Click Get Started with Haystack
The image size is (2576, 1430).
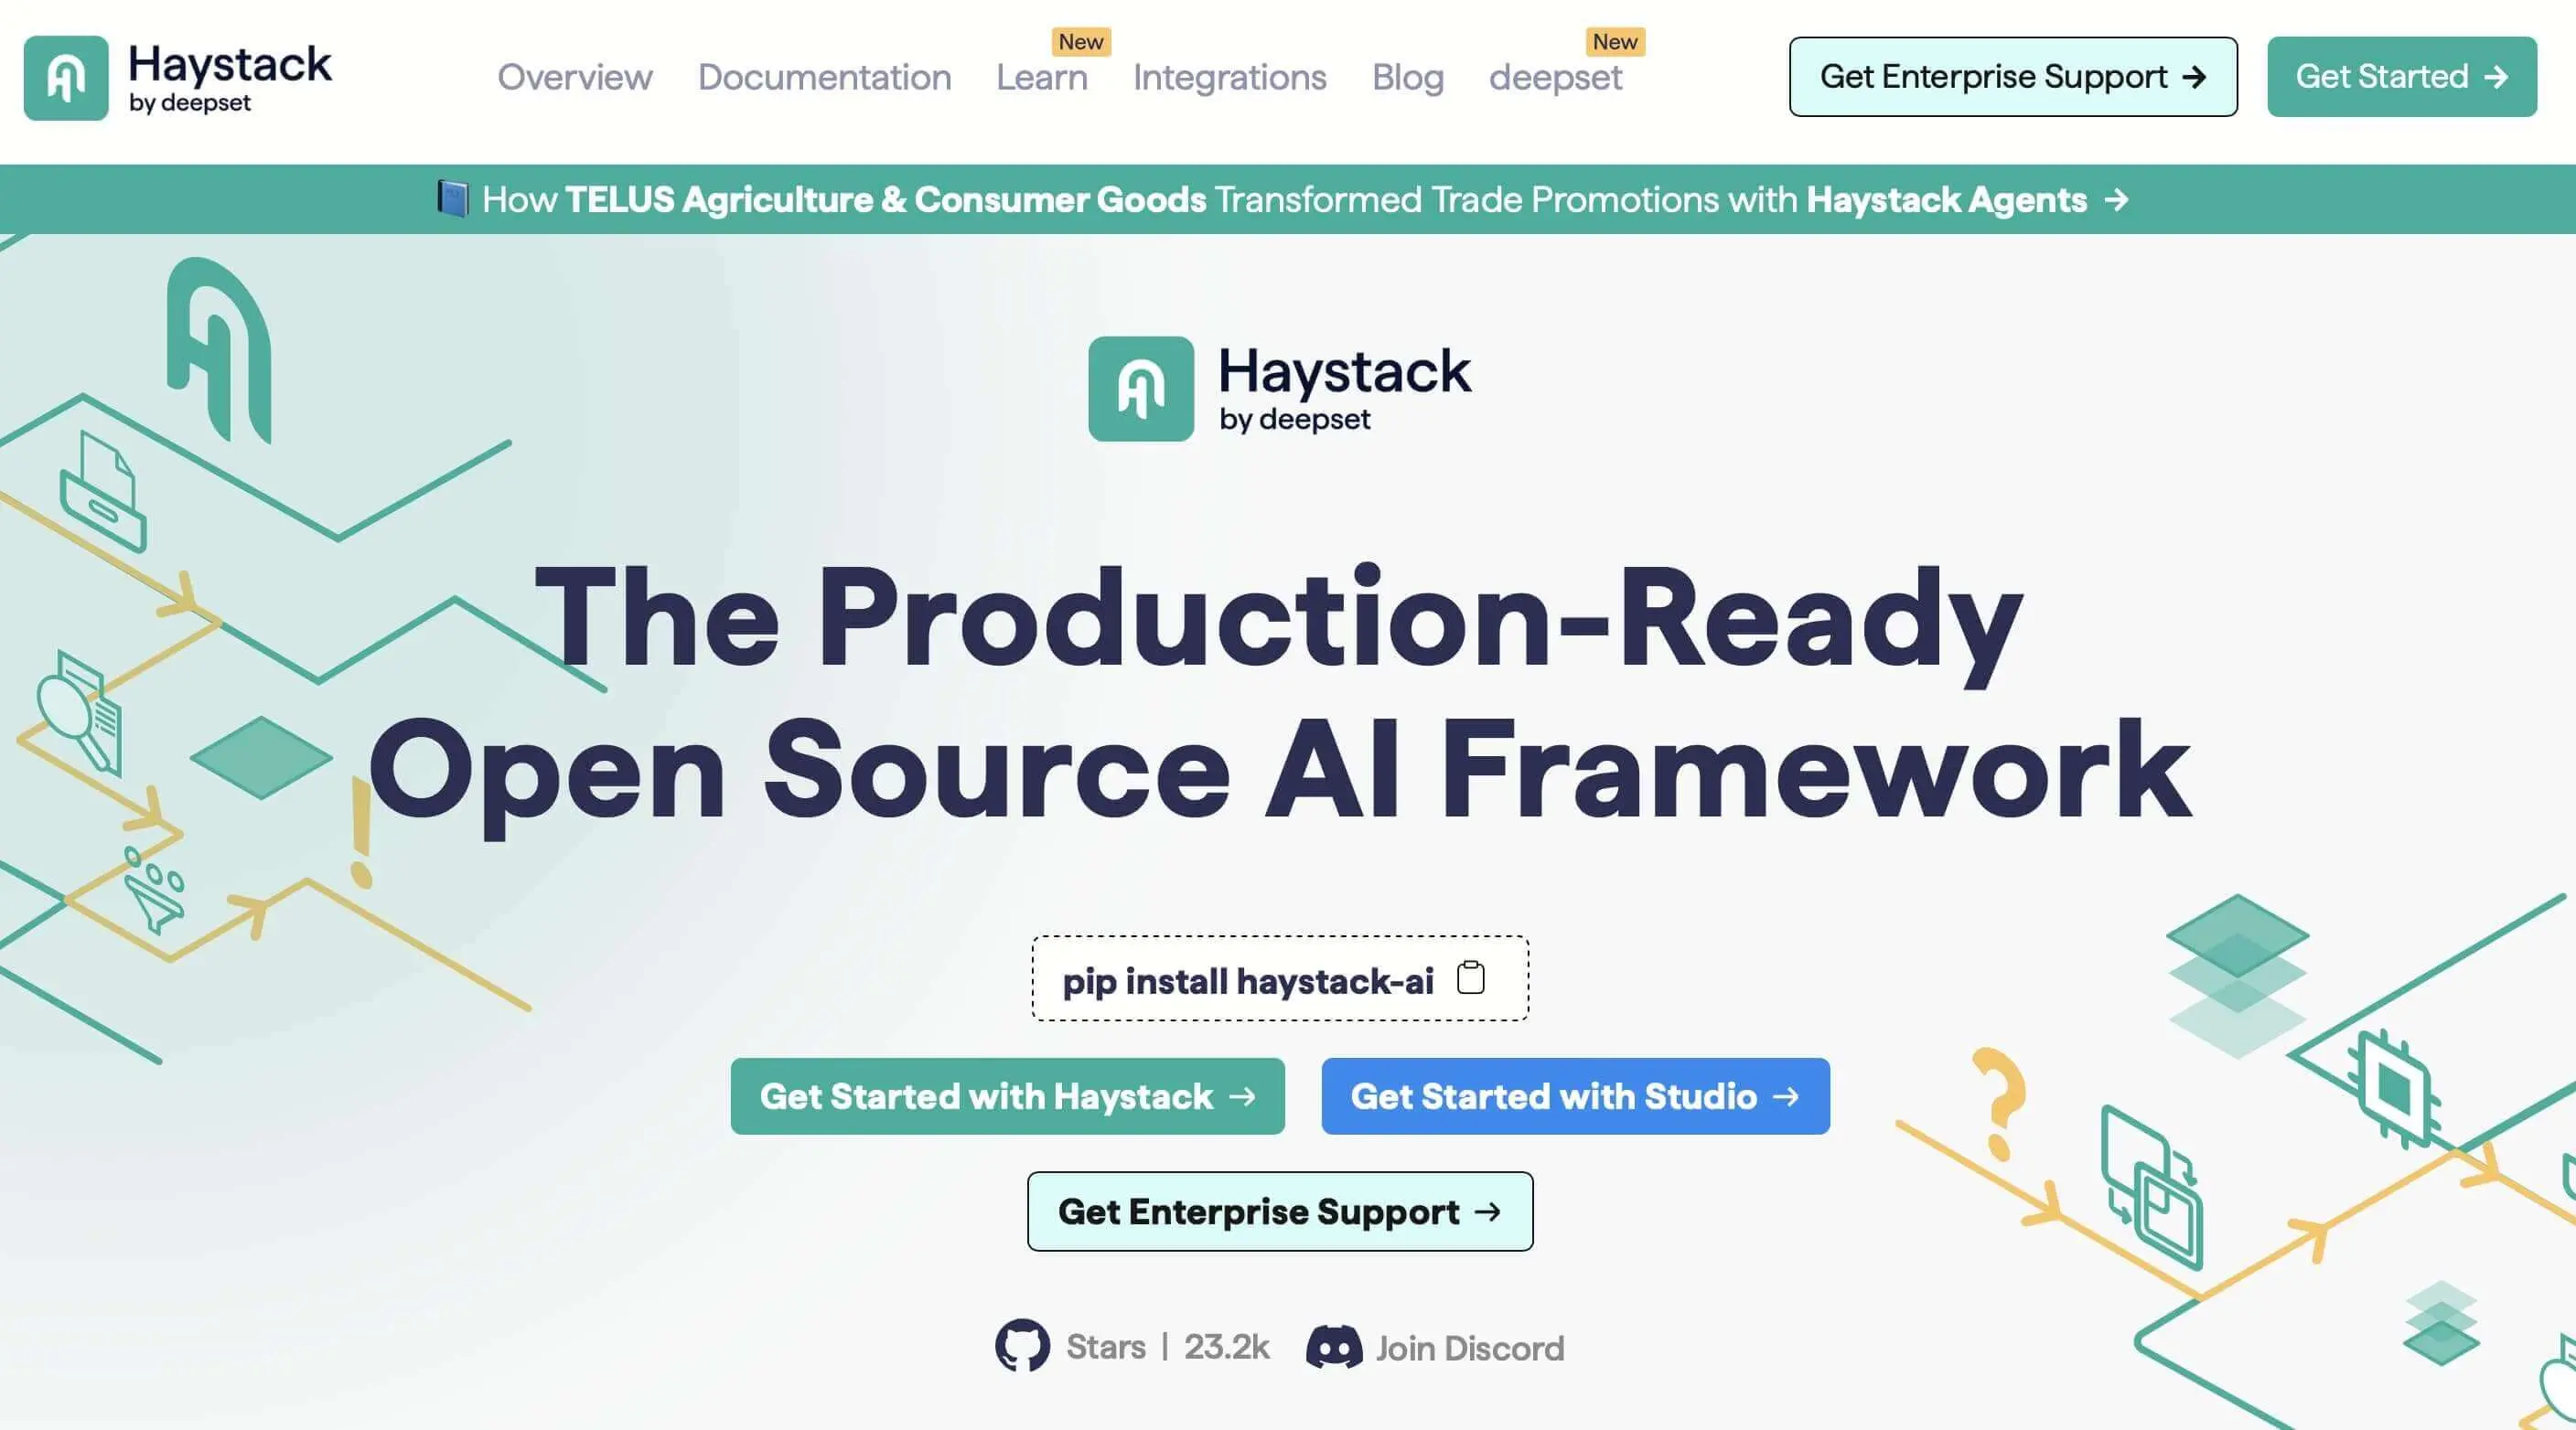[1007, 1096]
